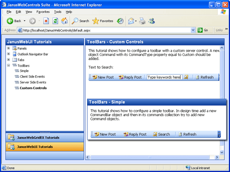This screenshot has width=230, height=172.
Task: Expand the Panels tree node
Action: pos(9,48)
